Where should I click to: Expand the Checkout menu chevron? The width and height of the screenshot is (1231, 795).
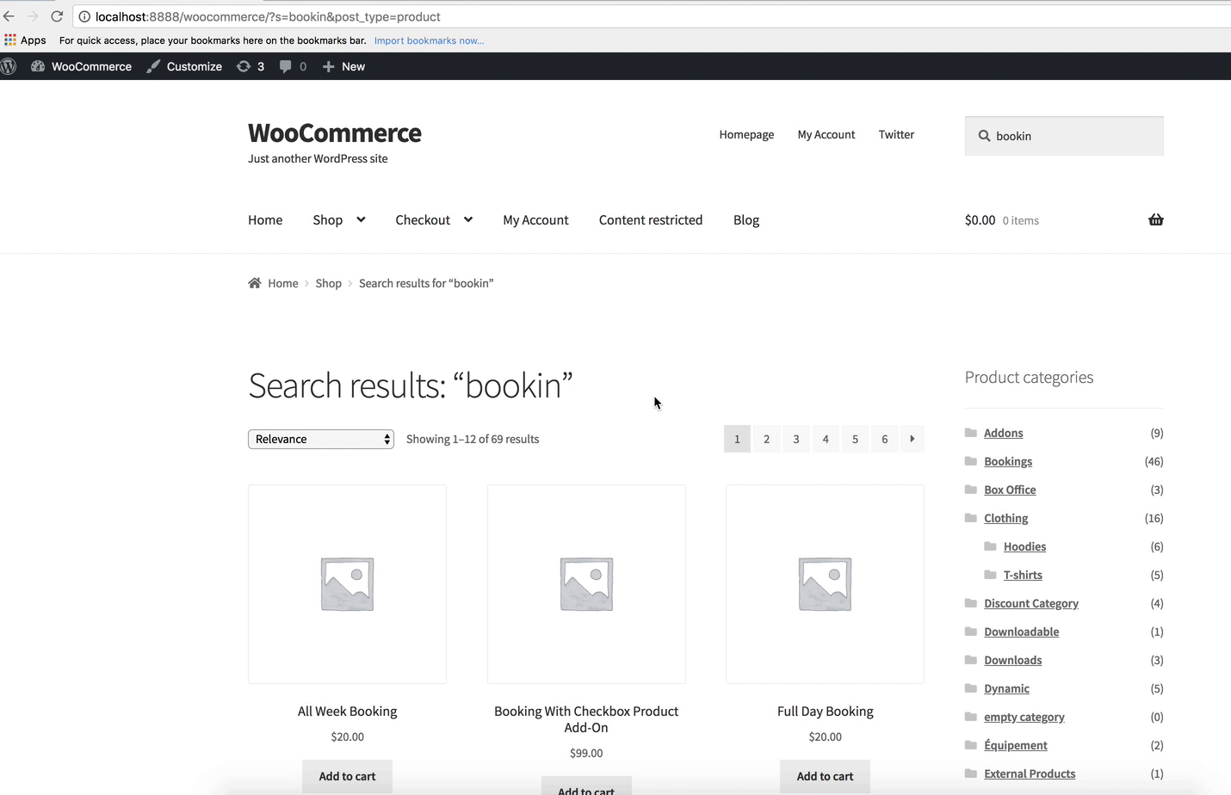pos(468,219)
